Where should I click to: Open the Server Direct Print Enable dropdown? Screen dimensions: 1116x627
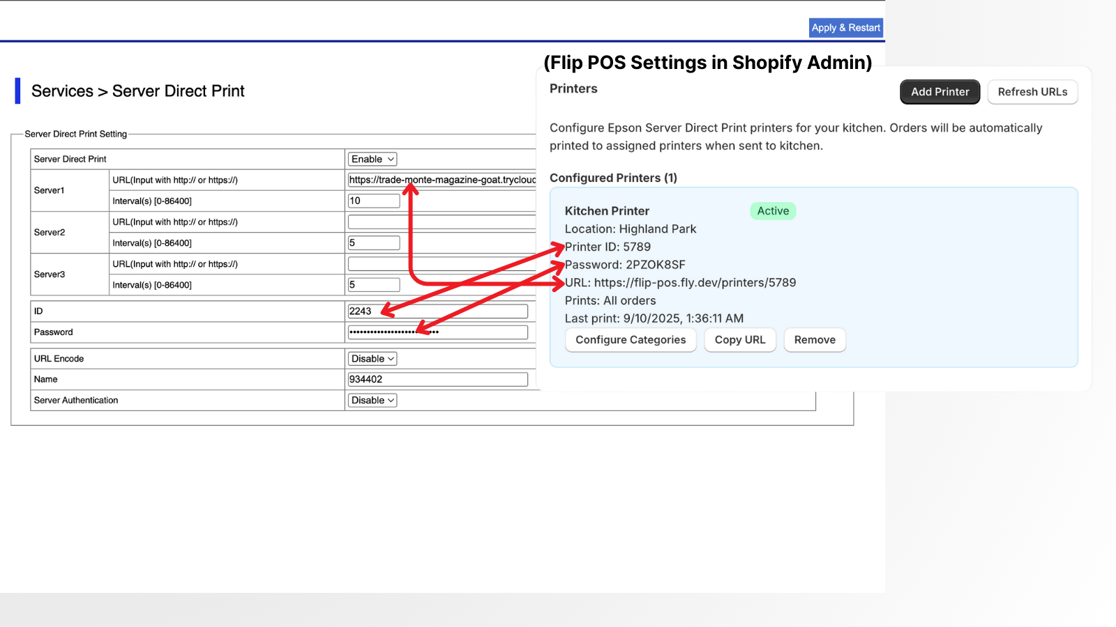(372, 159)
